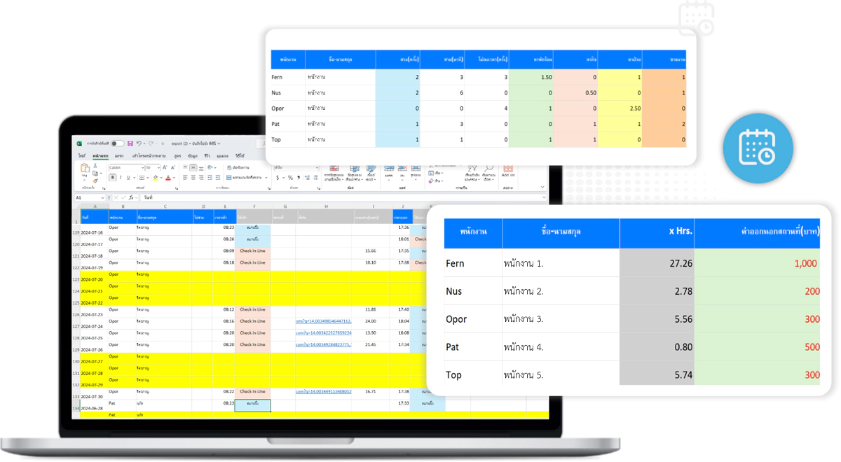This screenshot has height=462, width=841.
Task: Open the map link in row 133
Action: [323, 391]
